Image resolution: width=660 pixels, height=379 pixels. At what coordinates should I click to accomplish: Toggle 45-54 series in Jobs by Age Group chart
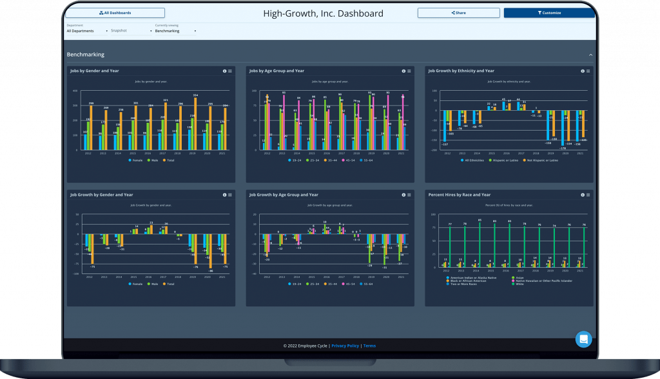[x=349, y=160]
